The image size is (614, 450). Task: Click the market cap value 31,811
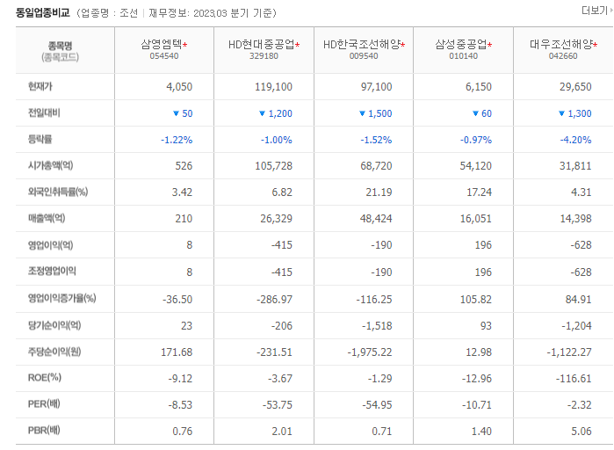[x=575, y=166]
